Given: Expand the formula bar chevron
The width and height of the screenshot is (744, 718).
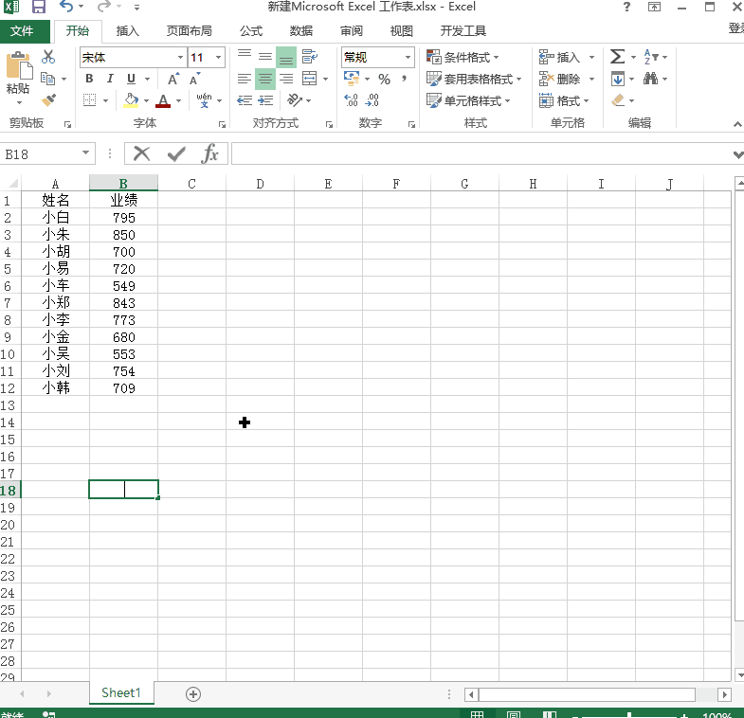Looking at the screenshot, I should click(737, 154).
